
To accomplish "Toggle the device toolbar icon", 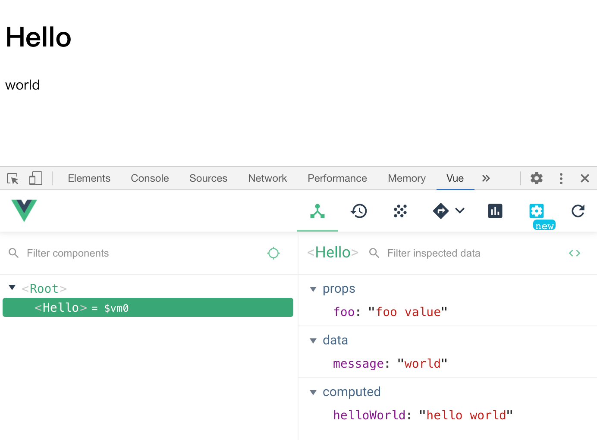I will click(36, 178).
